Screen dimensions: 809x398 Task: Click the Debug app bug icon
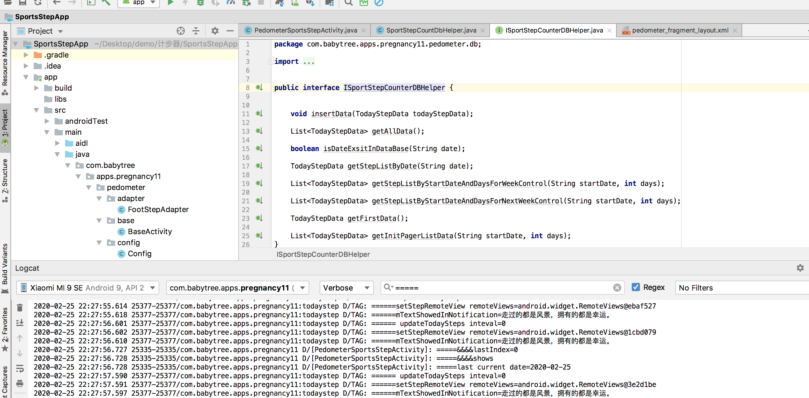coord(200,3)
